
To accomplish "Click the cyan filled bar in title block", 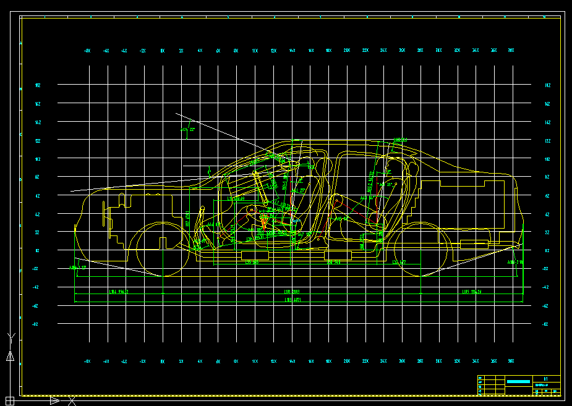I will (x=518, y=381).
